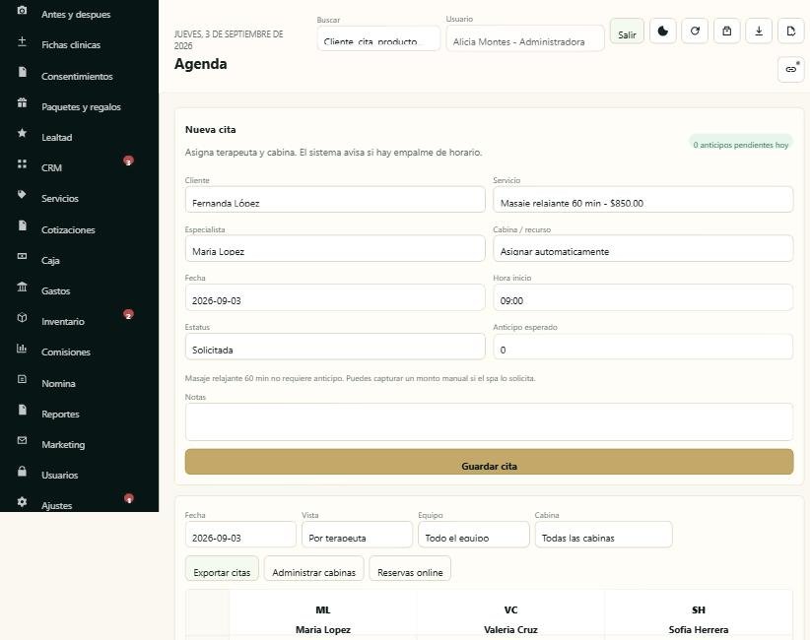Toggle dark mode moon icon
This screenshot has height=640, width=810.
tap(663, 31)
